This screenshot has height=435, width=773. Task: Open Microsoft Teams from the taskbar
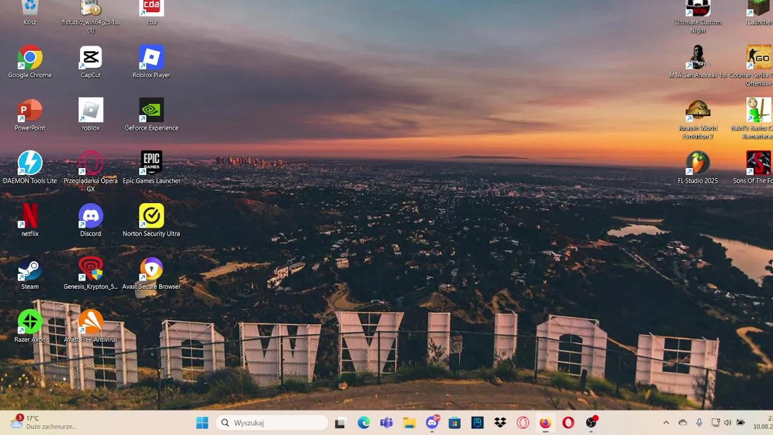[x=386, y=423]
